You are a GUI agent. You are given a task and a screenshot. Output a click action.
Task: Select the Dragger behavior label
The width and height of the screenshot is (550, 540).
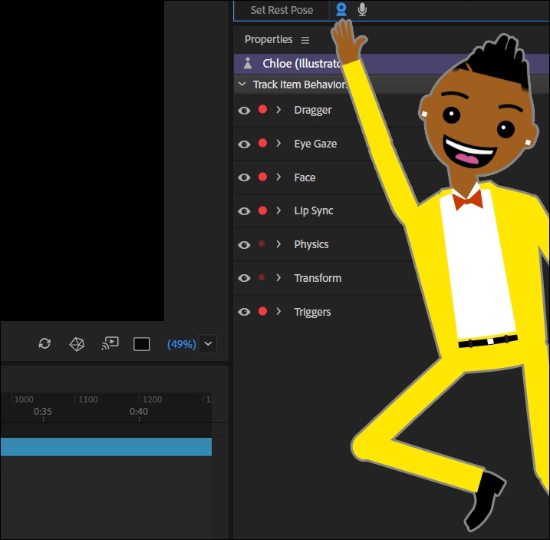pyautogui.click(x=312, y=111)
